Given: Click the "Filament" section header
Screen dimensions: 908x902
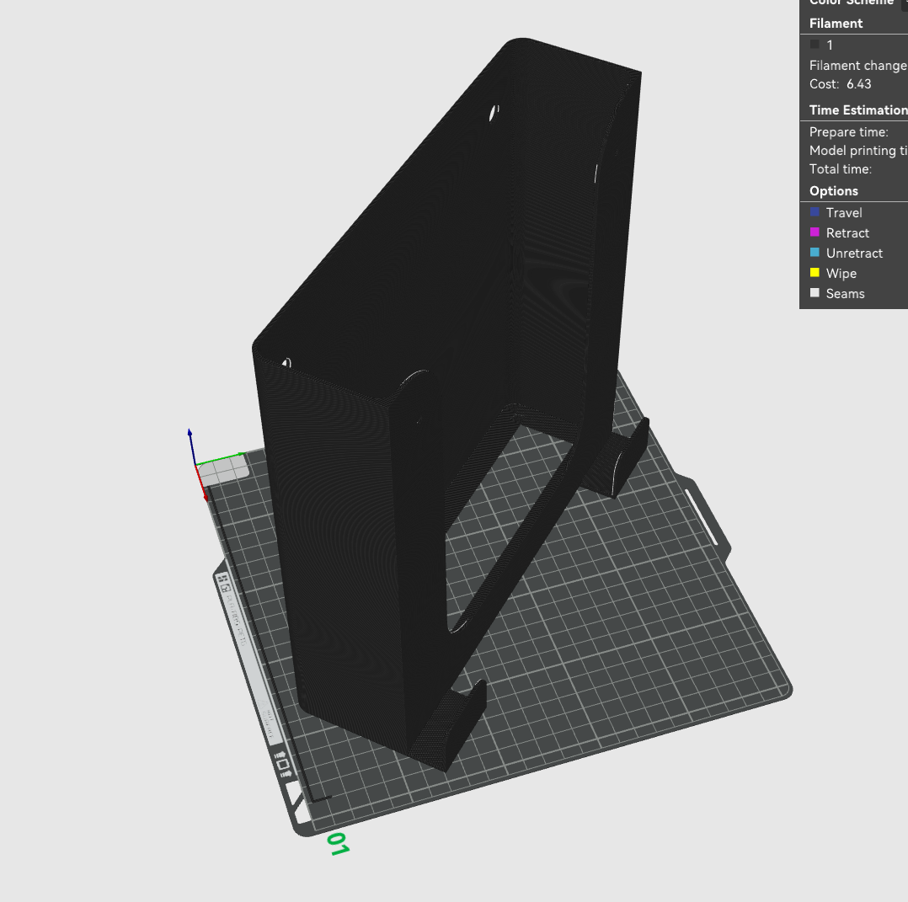Looking at the screenshot, I should point(836,23).
